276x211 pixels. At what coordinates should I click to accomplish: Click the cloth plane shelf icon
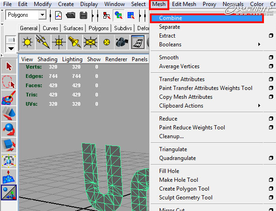[x=138, y=42]
